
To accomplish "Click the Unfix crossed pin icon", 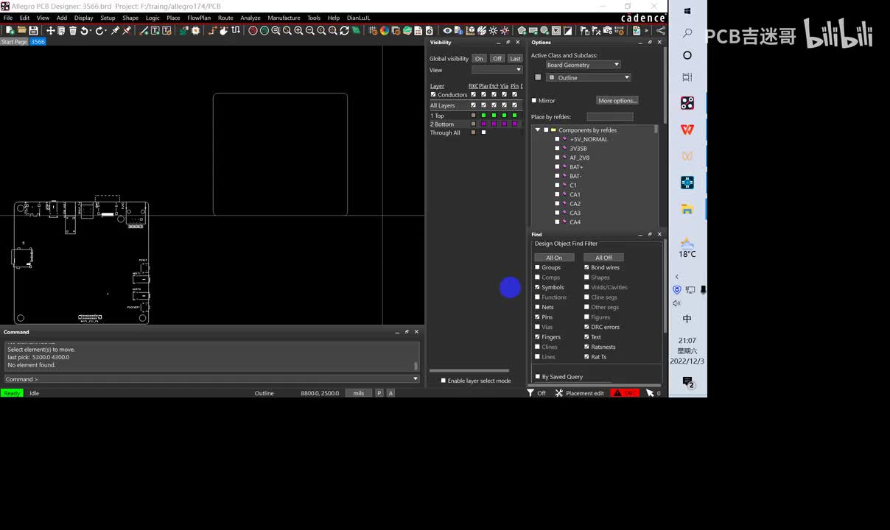I will 126,30.
